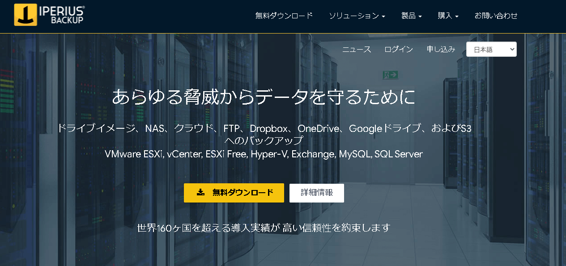The image size is (566, 266).
Task: Expand the 製品 dropdown menu
Action: 411,15
